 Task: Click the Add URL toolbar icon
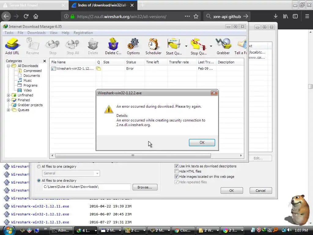click(12, 46)
